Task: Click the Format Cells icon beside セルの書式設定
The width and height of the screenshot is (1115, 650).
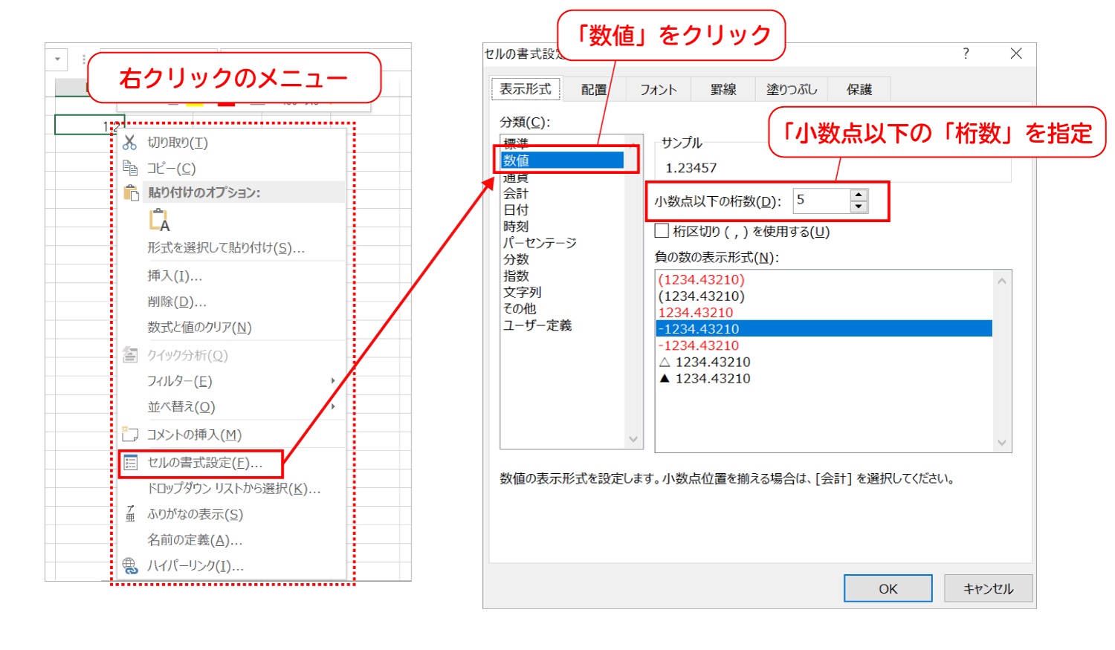Action: coord(131,463)
